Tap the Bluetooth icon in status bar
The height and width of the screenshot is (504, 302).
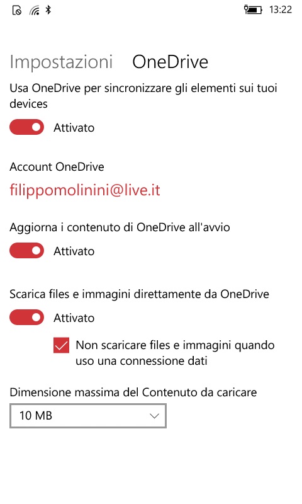coord(48,10)
